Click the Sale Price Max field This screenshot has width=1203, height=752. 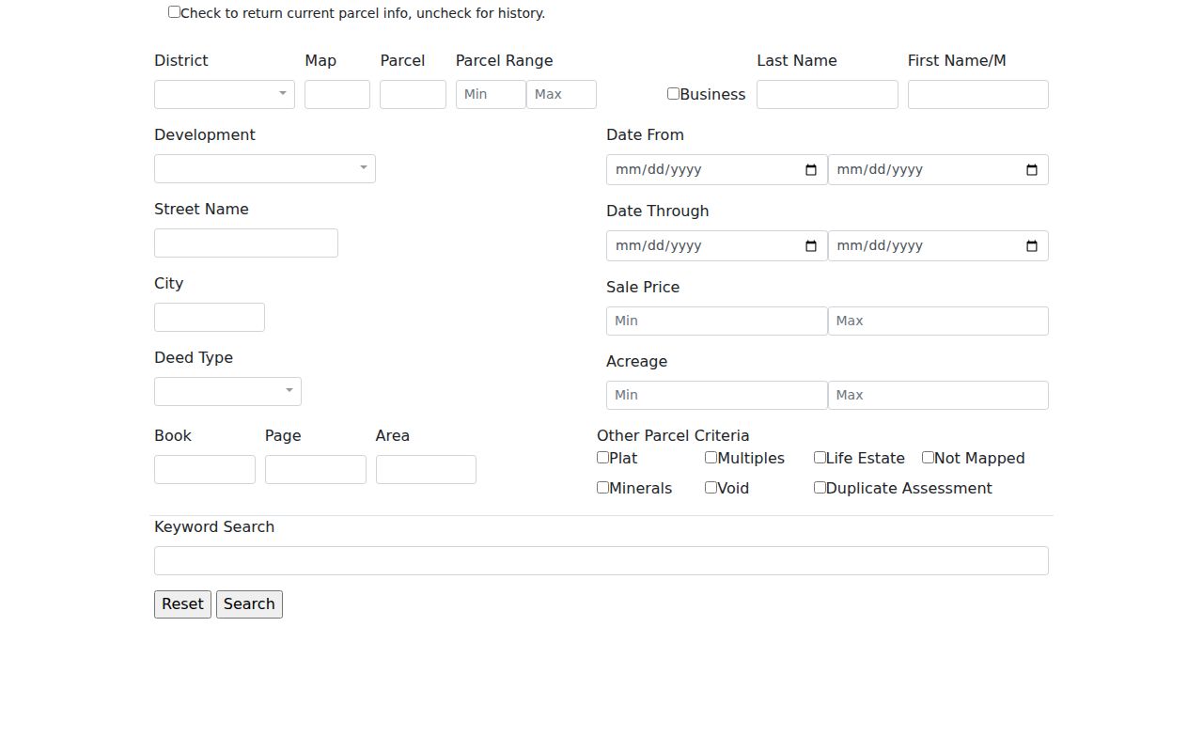pyautogui.click(x=938, y=321)
